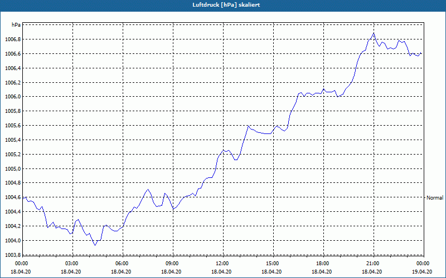
Task: Click the 'Normal' label beside the chart
Action: coord(435,198)
